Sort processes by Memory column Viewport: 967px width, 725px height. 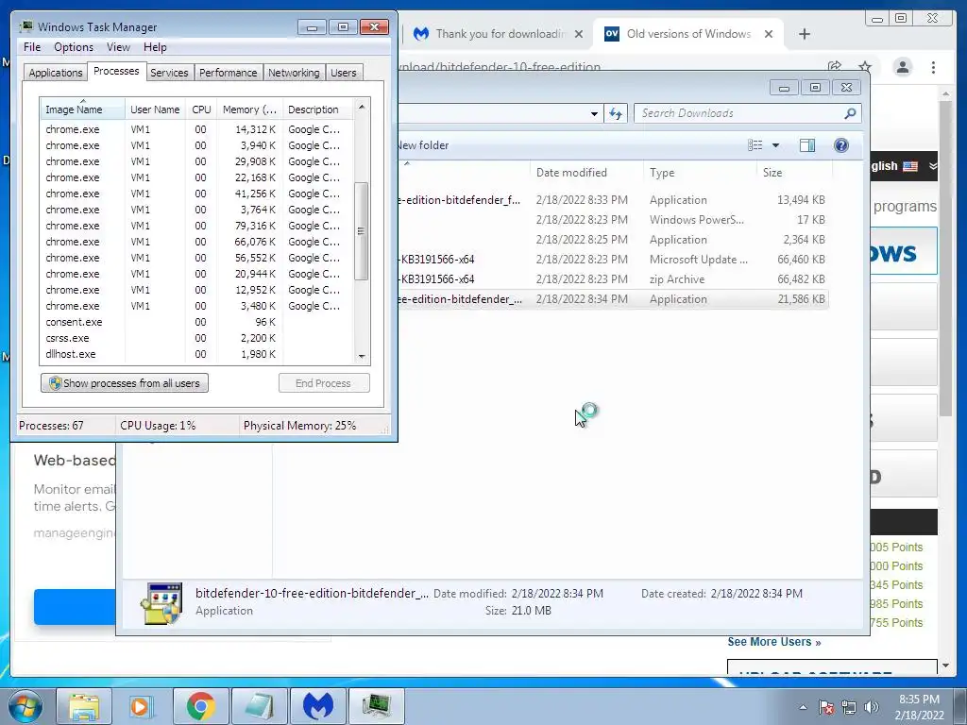249,110
